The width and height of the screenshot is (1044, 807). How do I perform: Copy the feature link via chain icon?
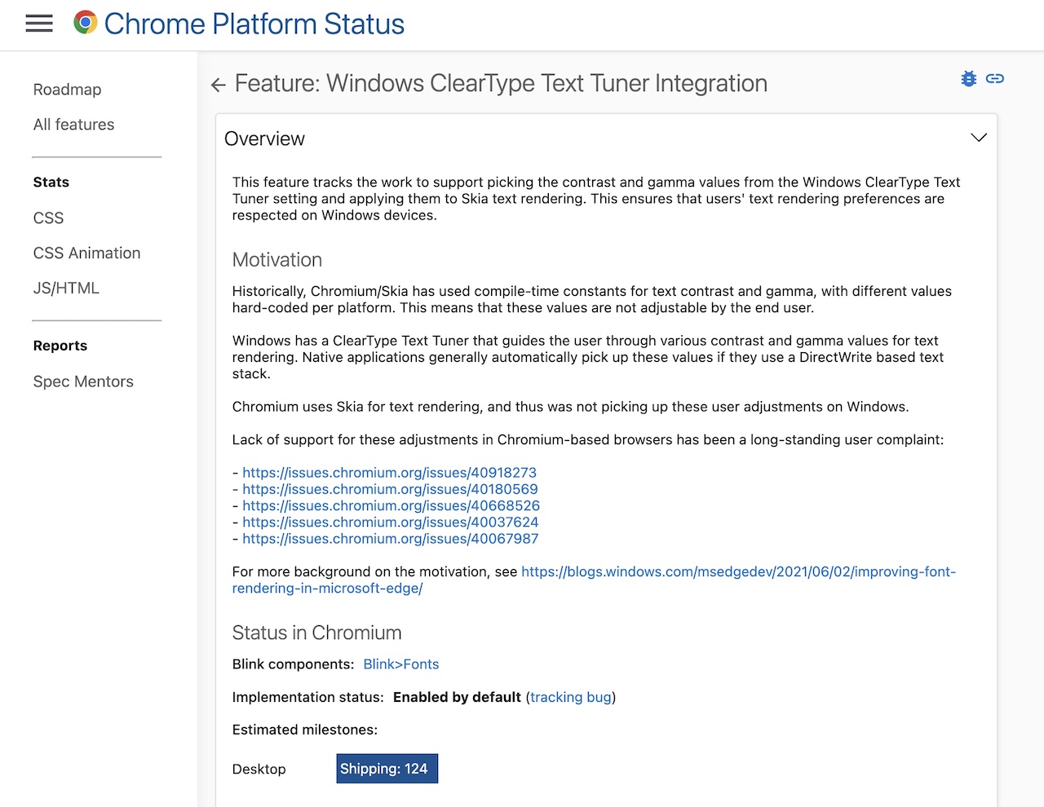click(x=995, y=79)
